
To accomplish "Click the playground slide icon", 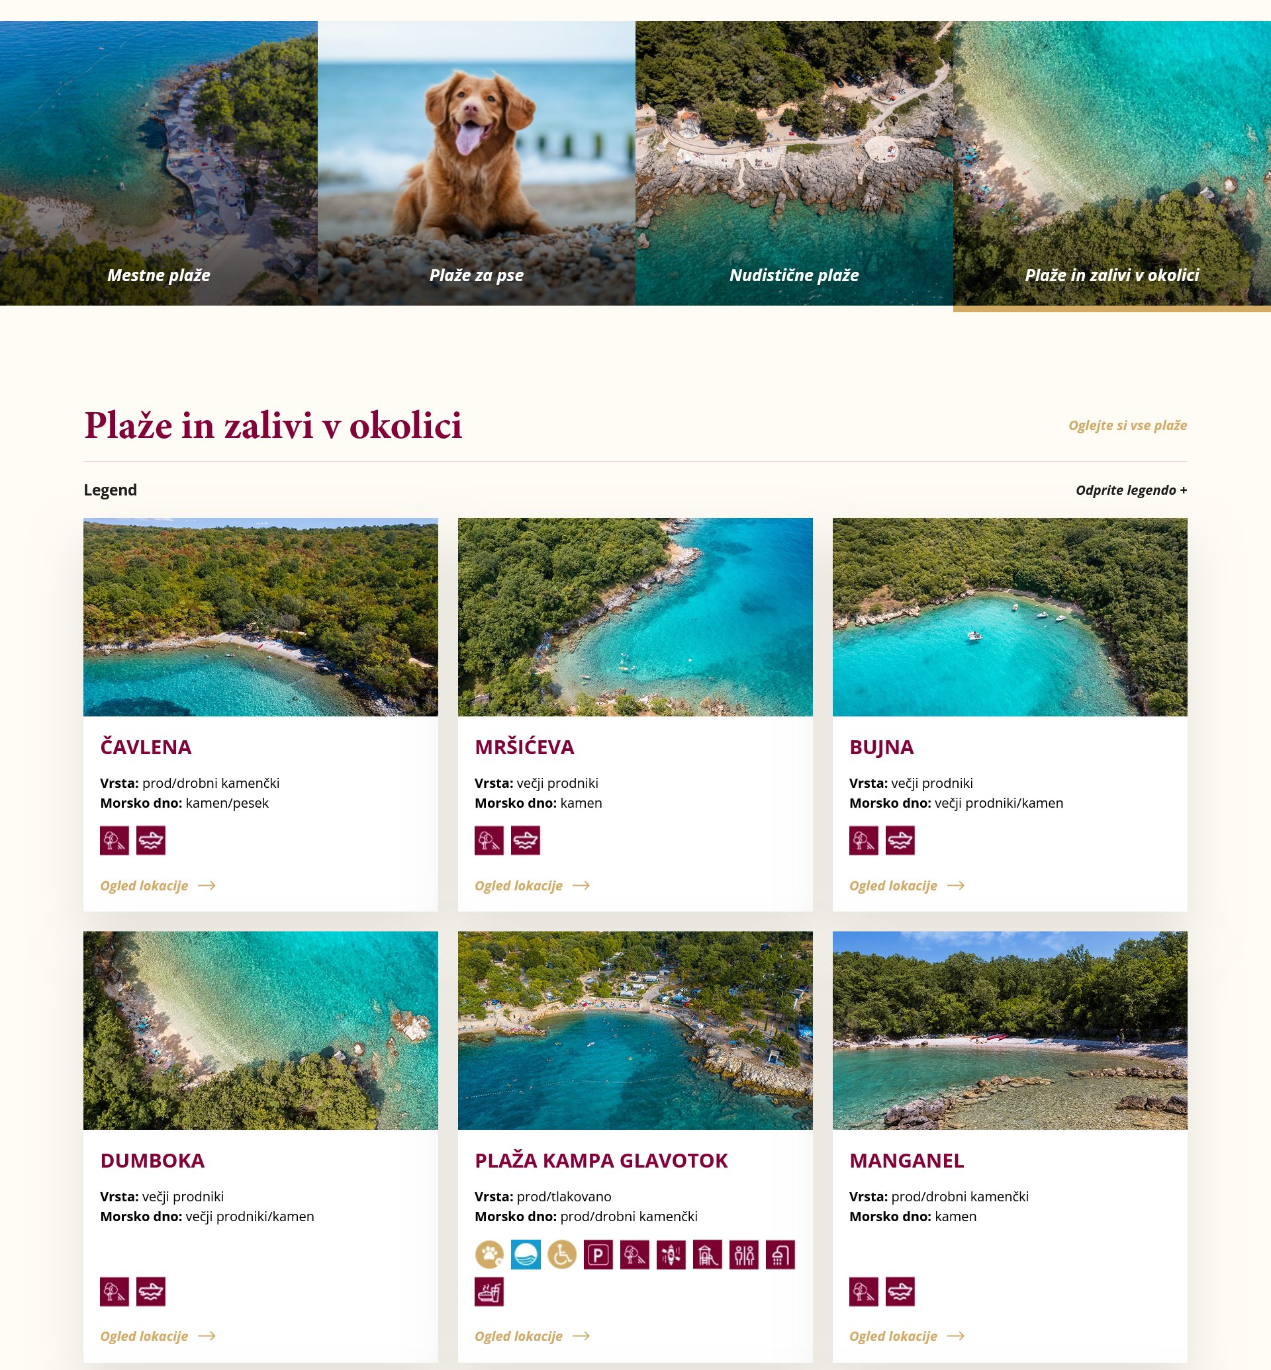I will pyautogui.click(x=708, y=1254).
